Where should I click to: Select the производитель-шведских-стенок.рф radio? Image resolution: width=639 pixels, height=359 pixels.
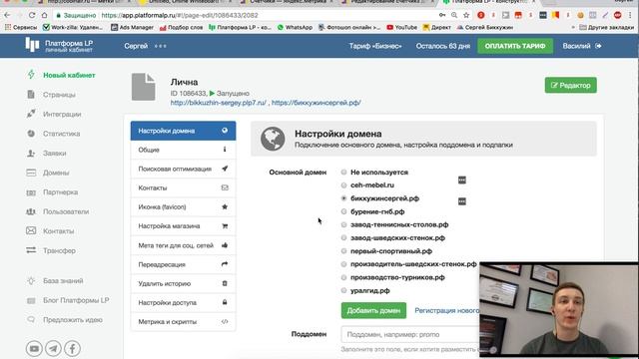click(x=343, y=264)
